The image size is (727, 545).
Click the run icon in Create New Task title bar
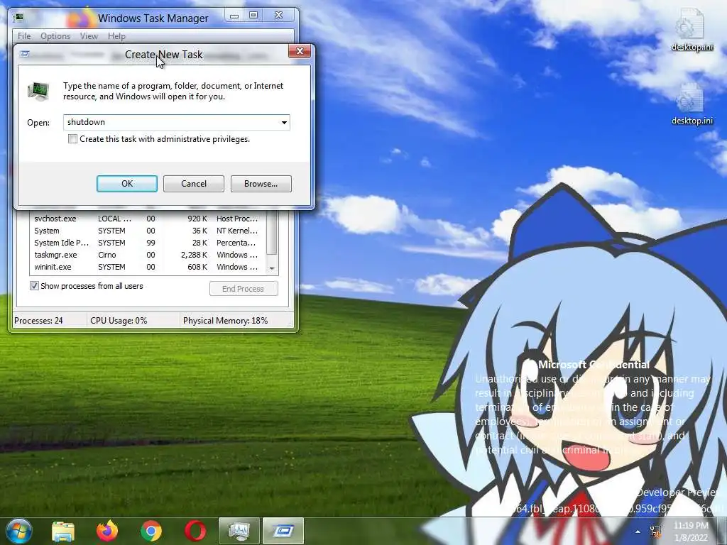point(25,54)
